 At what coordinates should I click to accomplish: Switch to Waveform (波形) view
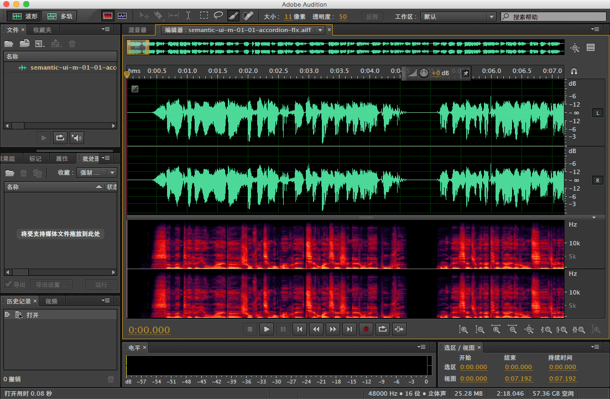[25, 16]
